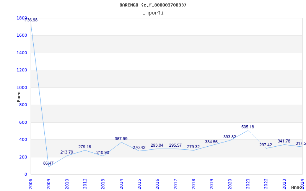
Task: Click the 270.42 data label
Action: pos(139,147)
